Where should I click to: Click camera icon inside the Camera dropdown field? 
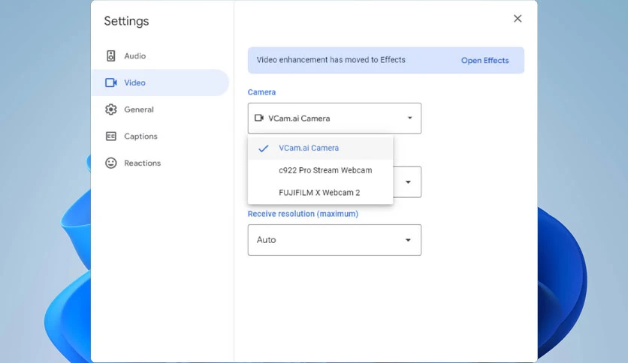(259, 118)
